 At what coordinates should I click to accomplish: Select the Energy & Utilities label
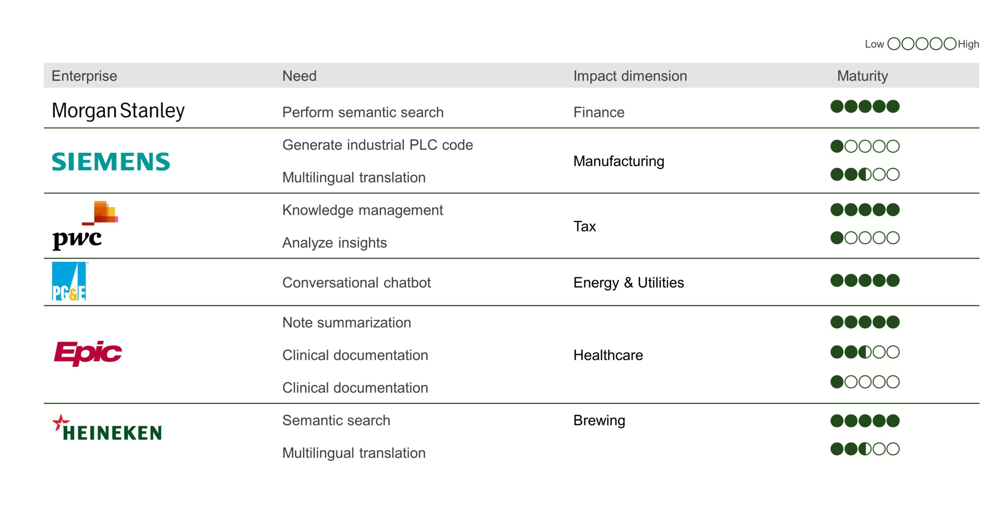[x=628, y=283]
